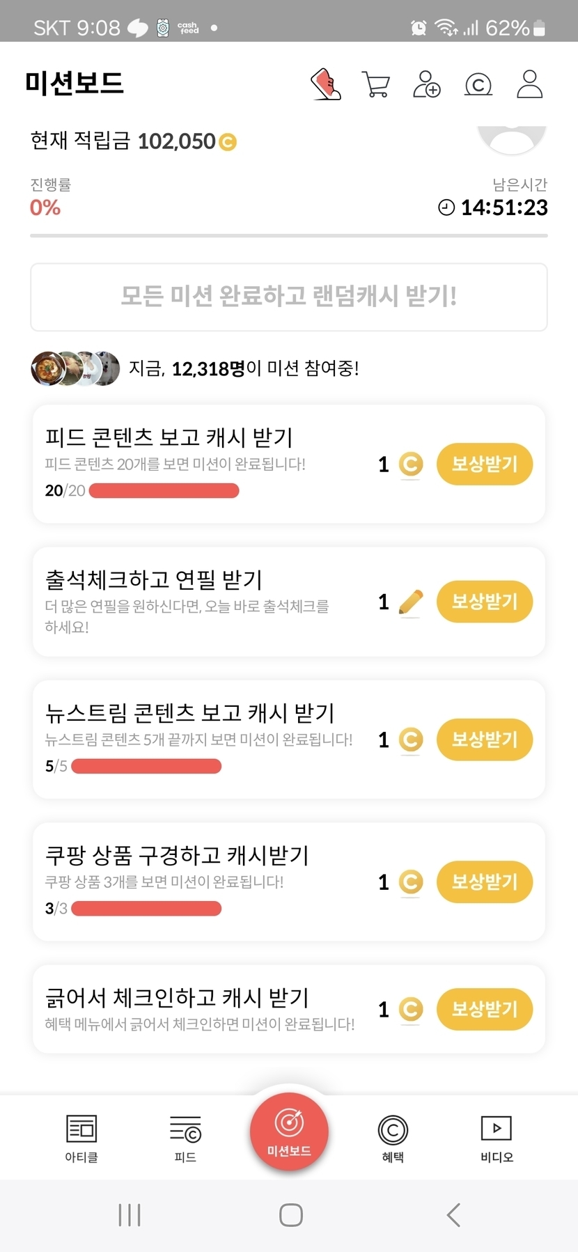Claim the 출석체크 pencil reward

click(x=485, y=602)
